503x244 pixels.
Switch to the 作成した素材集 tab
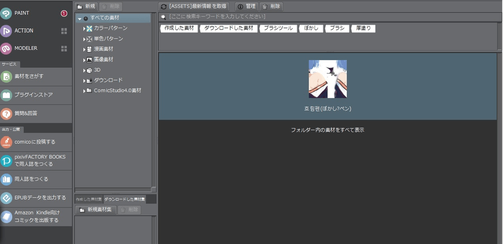(89, 199)
